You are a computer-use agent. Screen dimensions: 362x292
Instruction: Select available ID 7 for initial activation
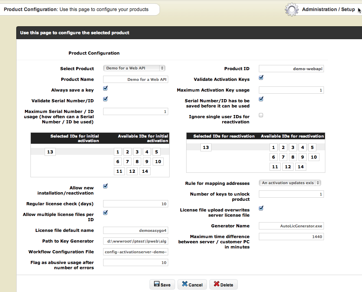127,162
